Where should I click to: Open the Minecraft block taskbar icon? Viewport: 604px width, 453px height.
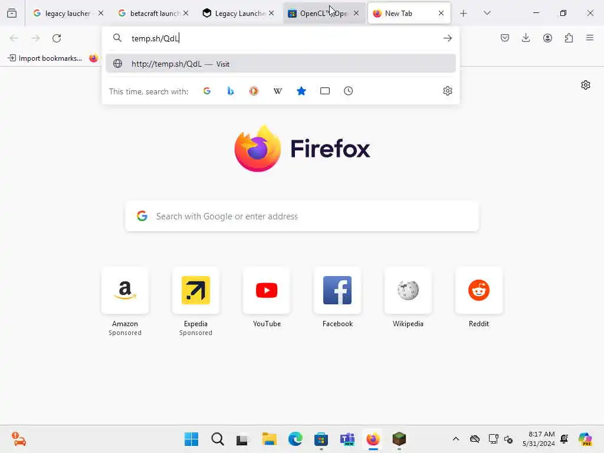tap(399, 439)
